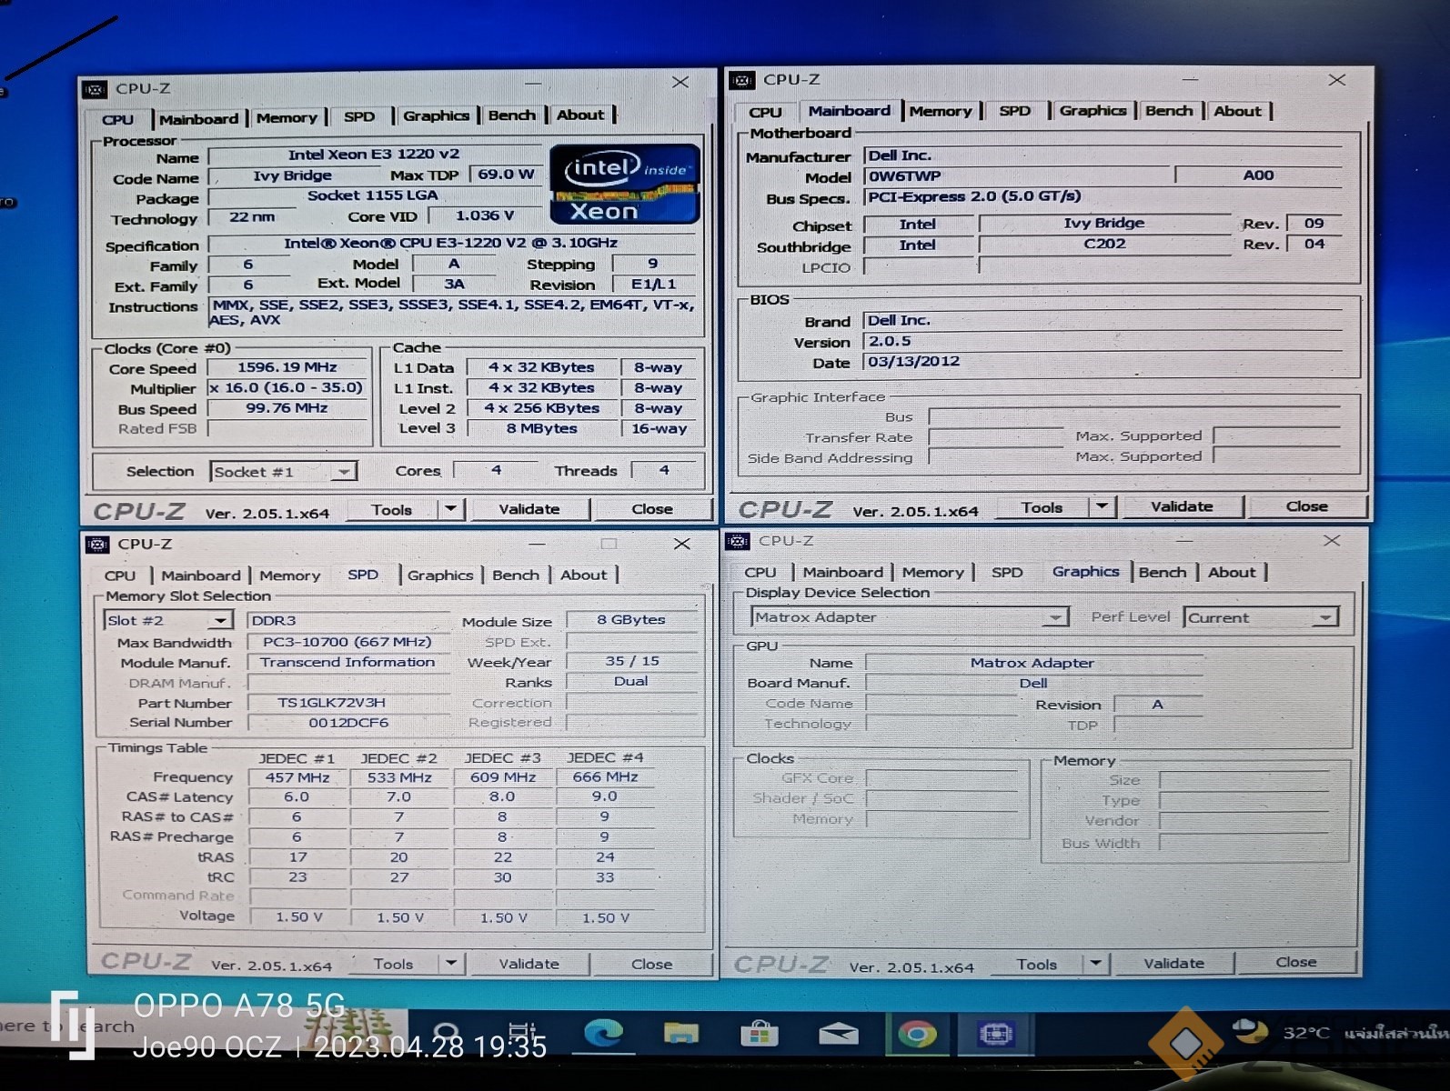Click Close button in the CPU window
This screenshot has width=1450, height=1091.
point(652,509)
